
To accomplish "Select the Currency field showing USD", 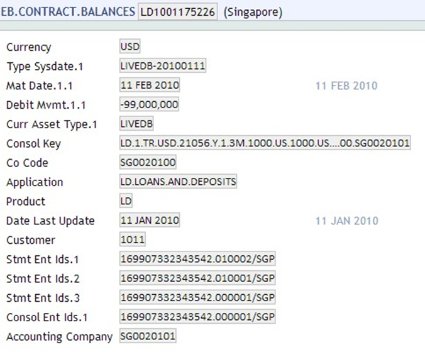I will click(x=130, y=47).
